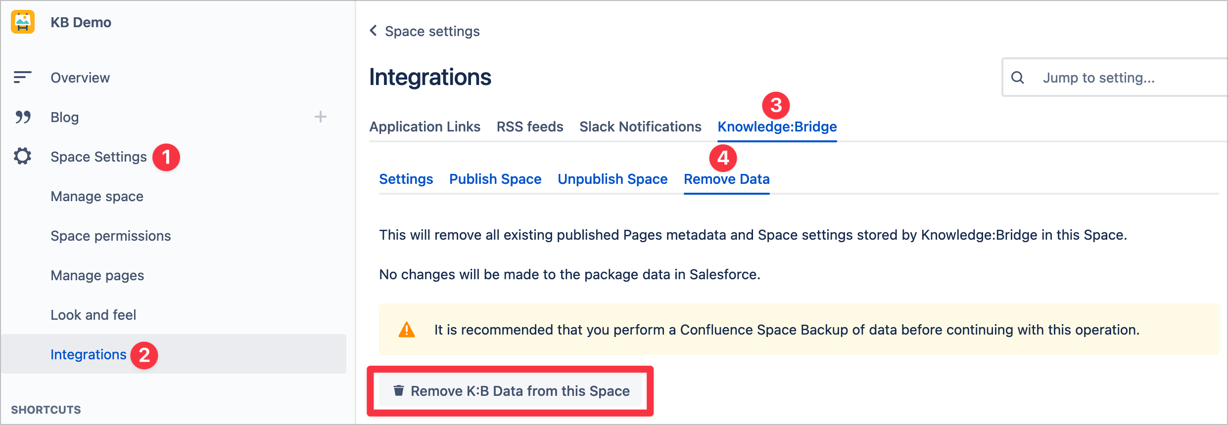Click the Space settings back link
This screenshot has height=425, width=1228.
coord(432,31)
